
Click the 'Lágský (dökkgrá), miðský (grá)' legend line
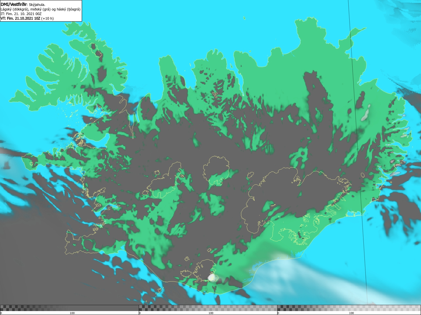pyautogui.click(x=40, y=9)
